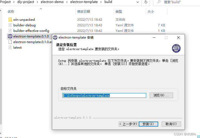The width and height of the screenshot is (200, 138).
Task: Click the installer title bar app icon
Action: coord(55,37)
